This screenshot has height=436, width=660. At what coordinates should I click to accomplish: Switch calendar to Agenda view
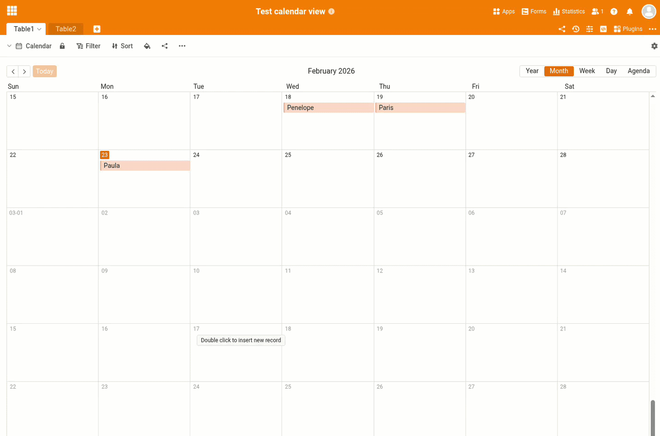coord(638,71)
